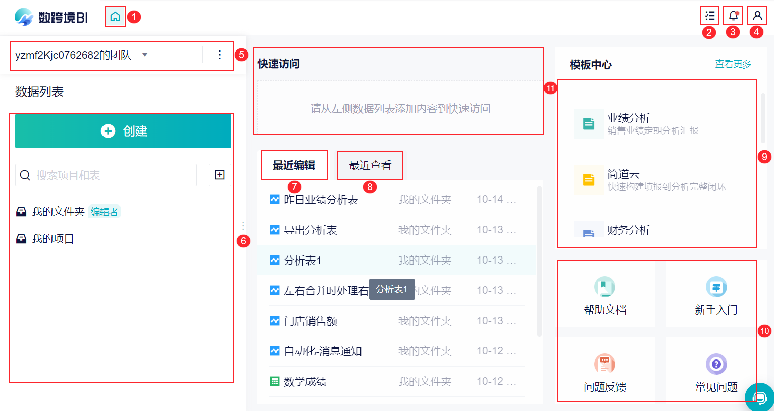Switch to the 最近编辑 tab
Screen dimensions: 774x411
click(294, 165)
